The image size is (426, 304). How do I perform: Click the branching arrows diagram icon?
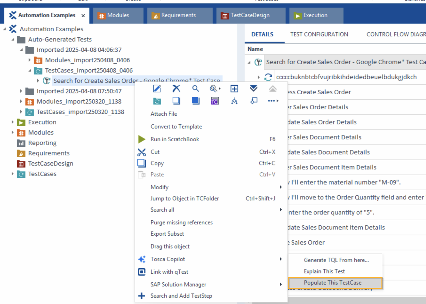coord(234,101)
